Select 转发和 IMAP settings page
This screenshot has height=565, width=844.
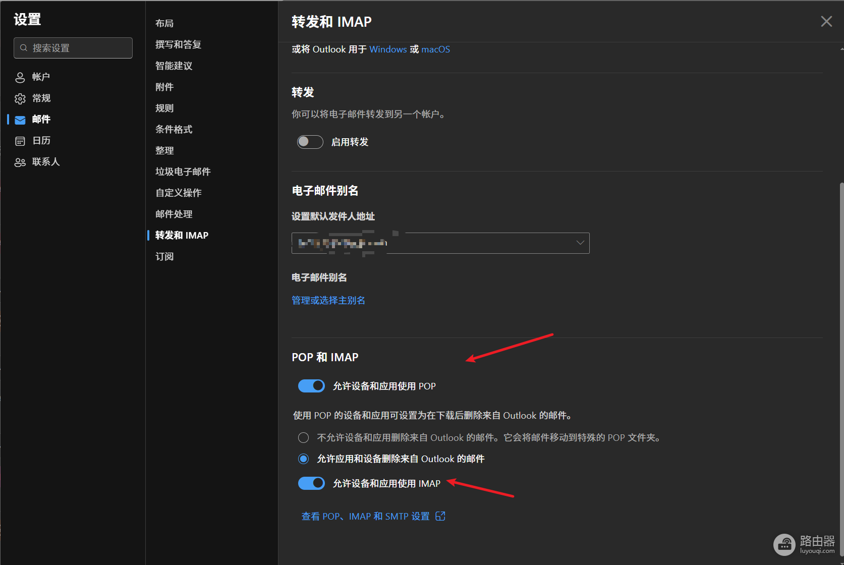click(182, 235)
